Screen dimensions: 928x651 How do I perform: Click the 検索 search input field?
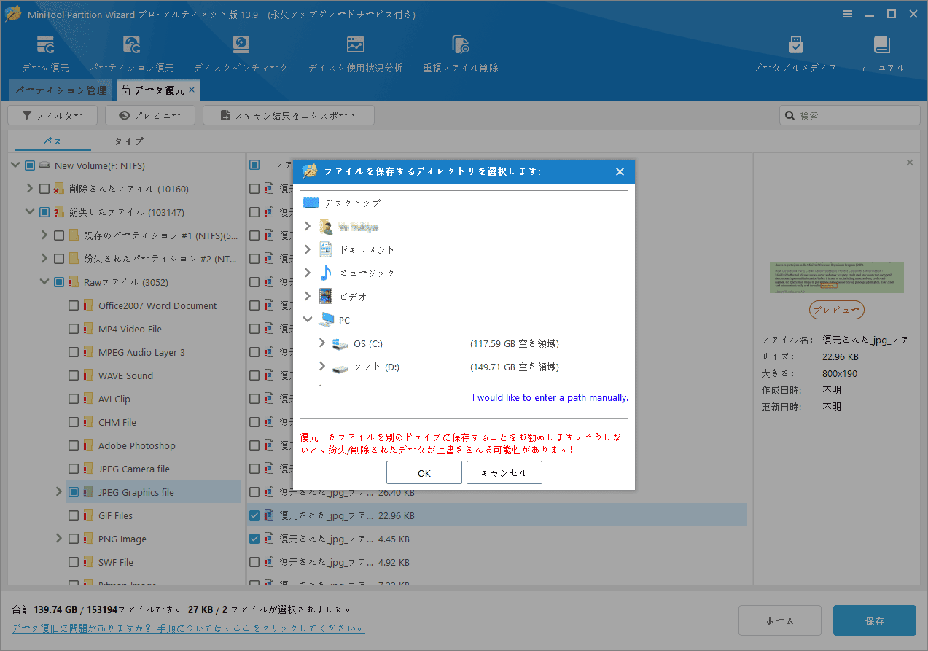[850, 115]
